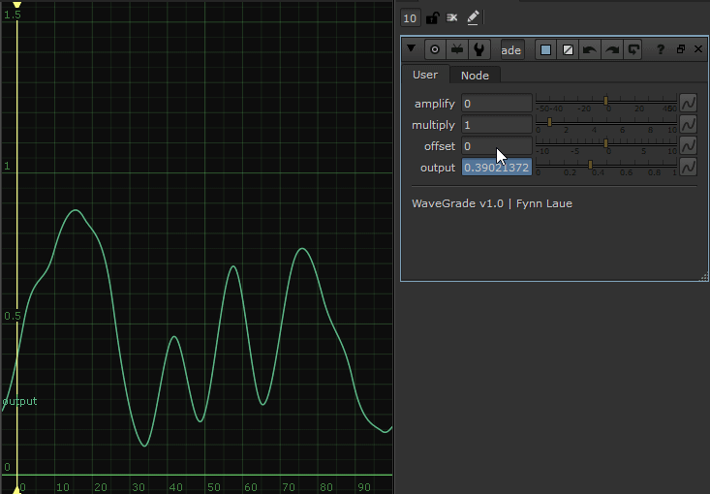Open the output animation curve menu
This screenshot has height=494, width=710.
click(x=689, y=167)
